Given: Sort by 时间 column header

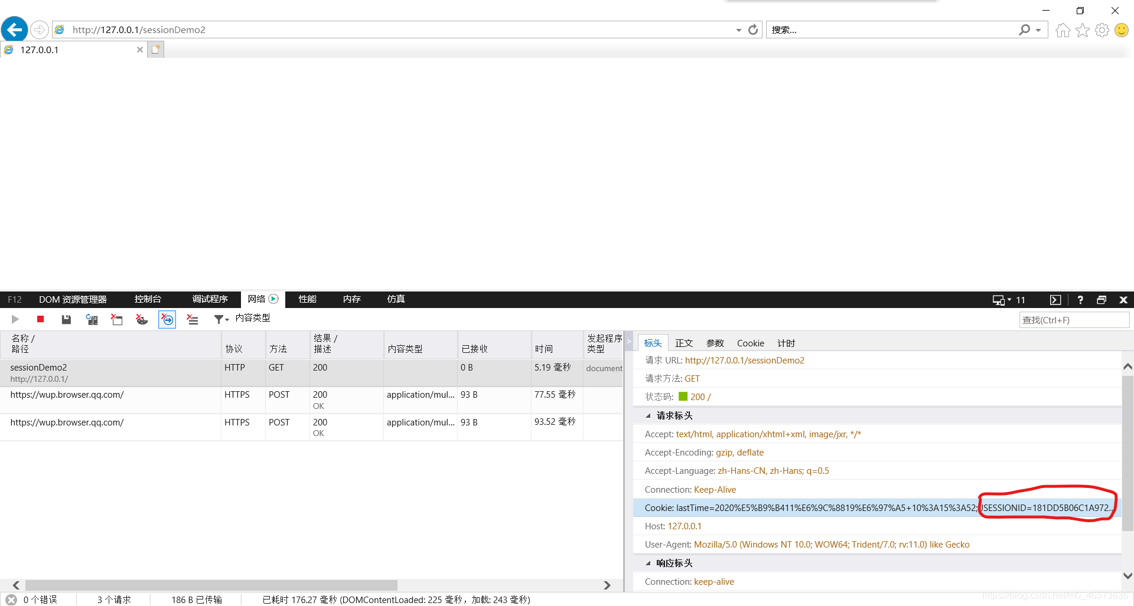Looking at the screenshot, I should (557, 344).
